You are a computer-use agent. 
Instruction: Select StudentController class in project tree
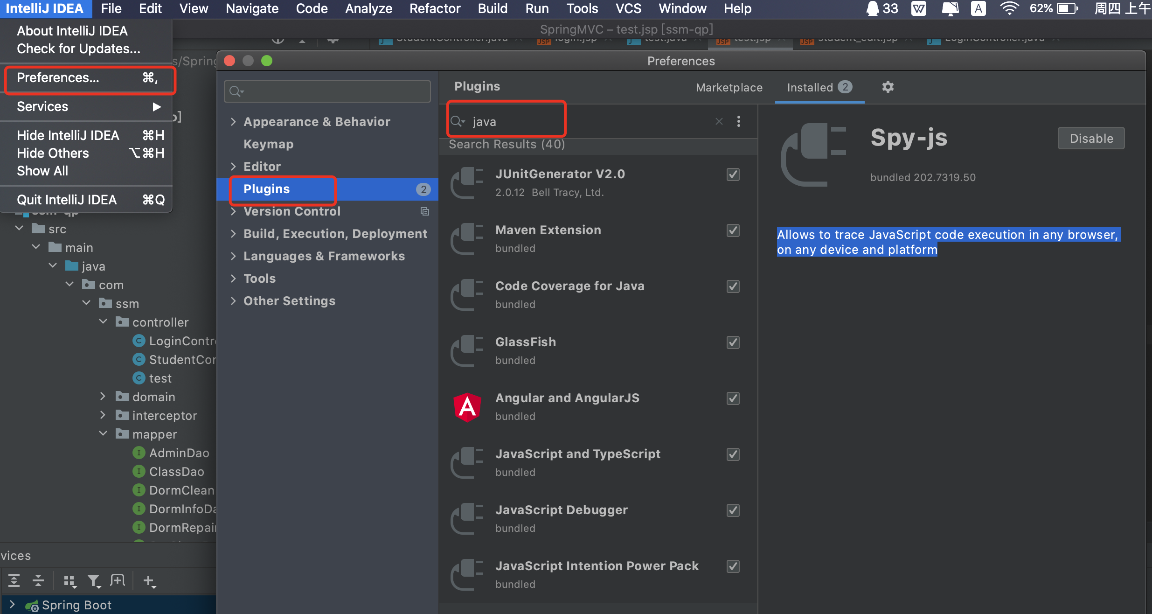tap(182, 360)
